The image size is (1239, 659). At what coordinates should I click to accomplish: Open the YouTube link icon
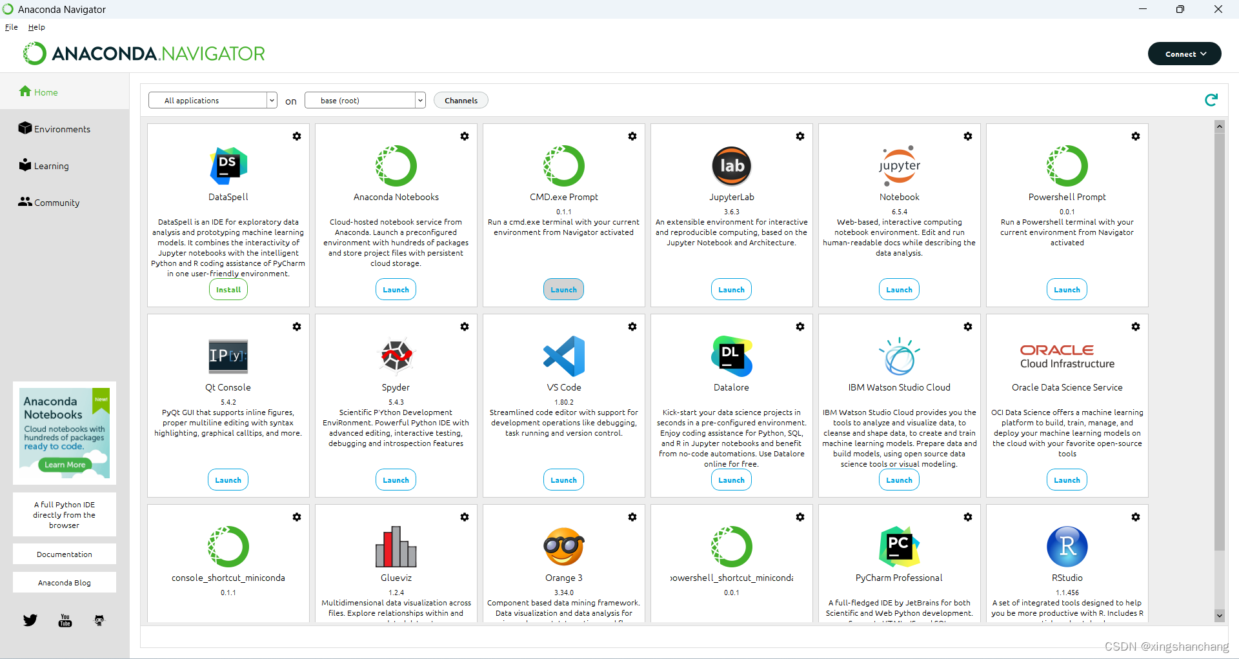(65, 620)
